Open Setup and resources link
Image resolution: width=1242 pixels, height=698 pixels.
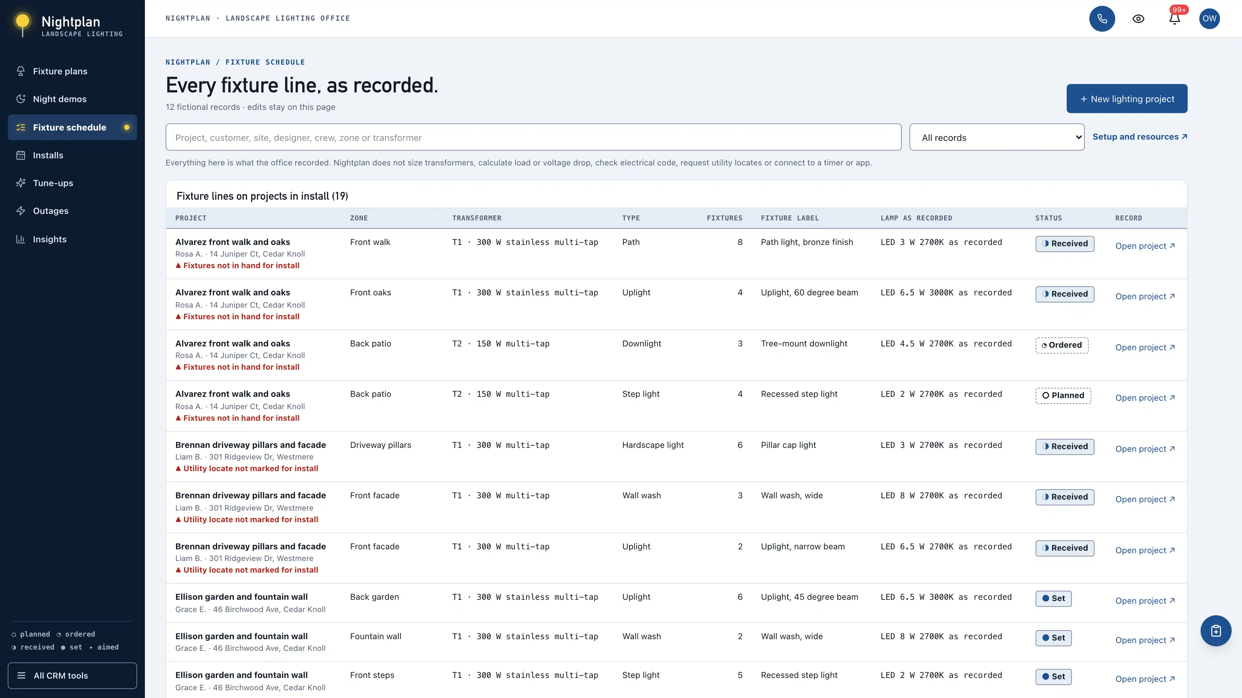click(x=1140, y=137)
